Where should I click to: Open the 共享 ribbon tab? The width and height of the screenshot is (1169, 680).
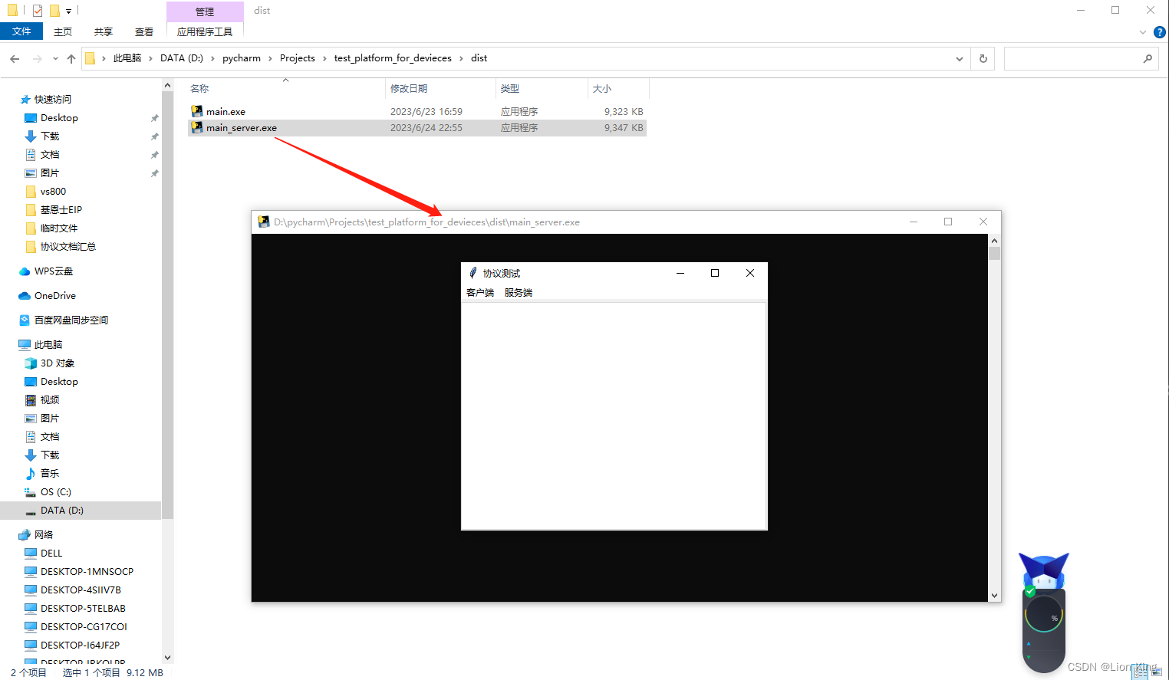click(104, 31)
